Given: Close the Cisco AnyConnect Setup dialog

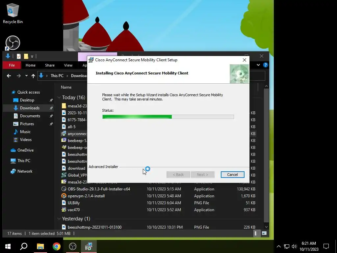Looking at the screenshot, I should point(245,60).
